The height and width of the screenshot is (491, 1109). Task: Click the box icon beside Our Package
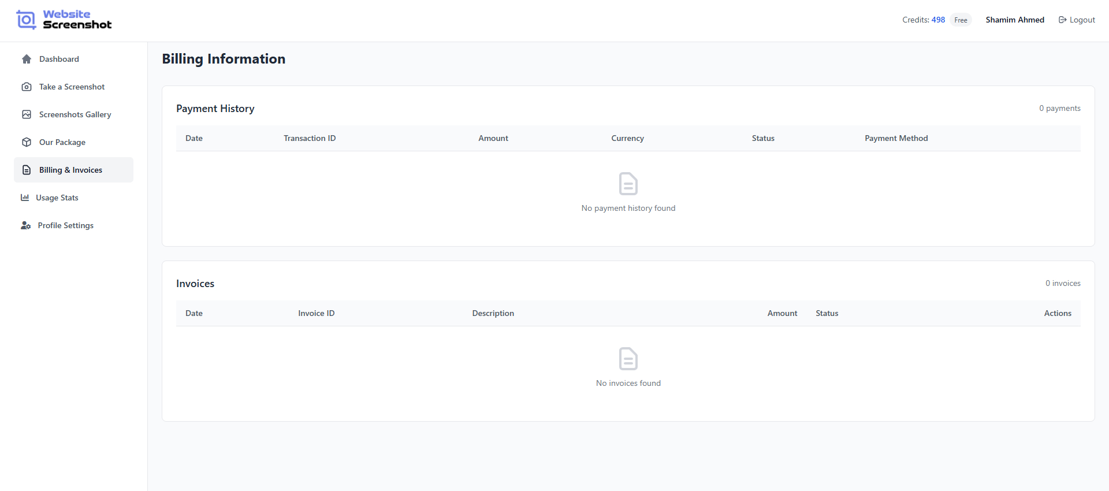(x=27, y=142)
